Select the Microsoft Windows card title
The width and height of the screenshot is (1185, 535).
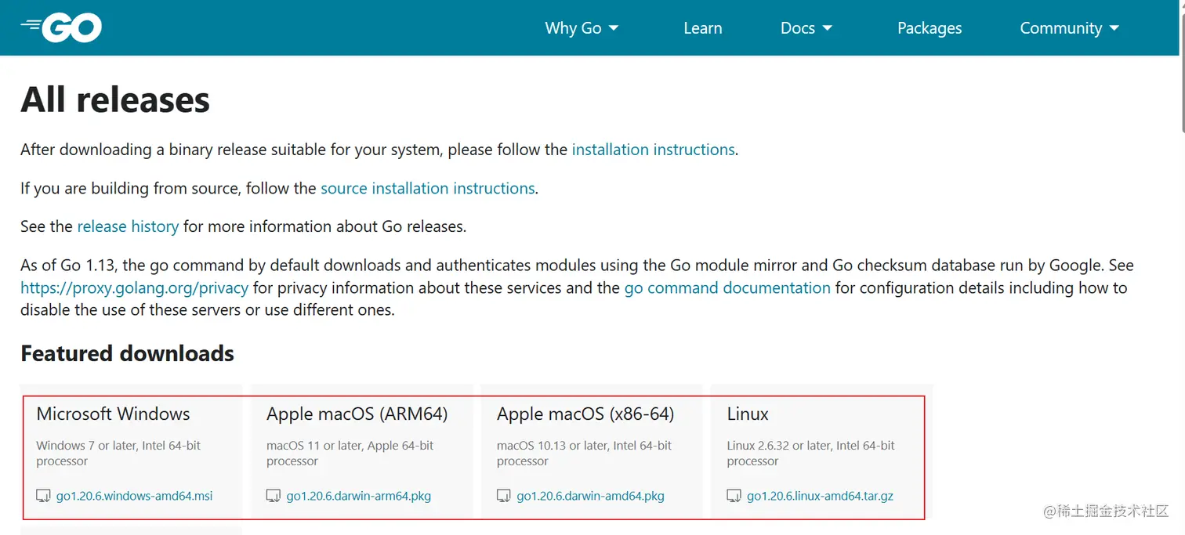113,414
